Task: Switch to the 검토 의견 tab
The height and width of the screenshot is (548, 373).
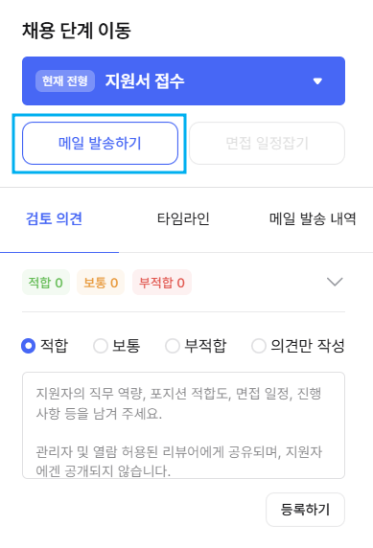Action: click(55, 218)
